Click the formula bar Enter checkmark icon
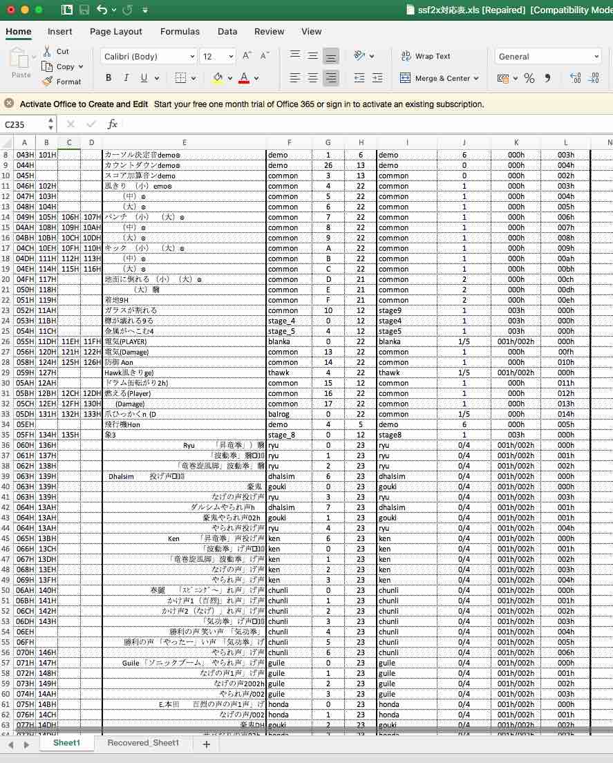Image resolution: width=613 pixels, height=763 pixels. pos(91,124)
